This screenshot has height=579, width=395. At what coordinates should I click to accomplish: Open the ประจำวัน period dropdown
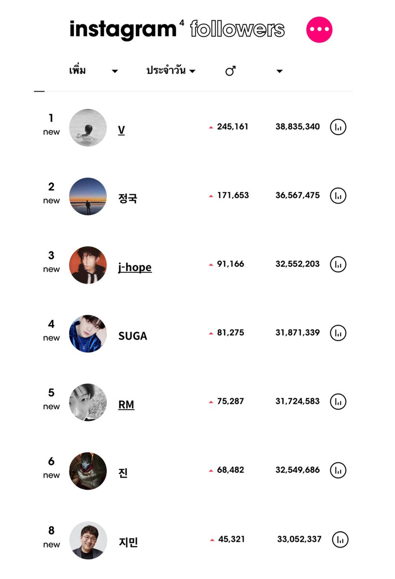(171, 71)
